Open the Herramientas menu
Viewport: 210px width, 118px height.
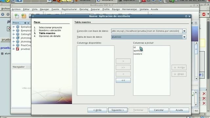[x=130, y=9]
